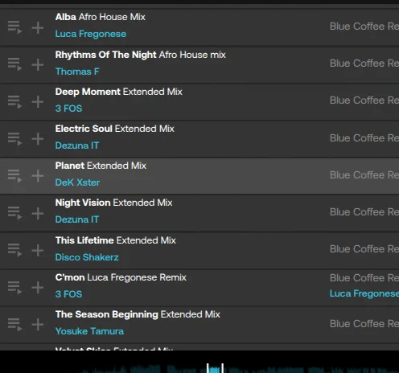Screen dimensions: 399x373
Task: Add The Season Beginning to queue
Action: click(x=14, y=325)
